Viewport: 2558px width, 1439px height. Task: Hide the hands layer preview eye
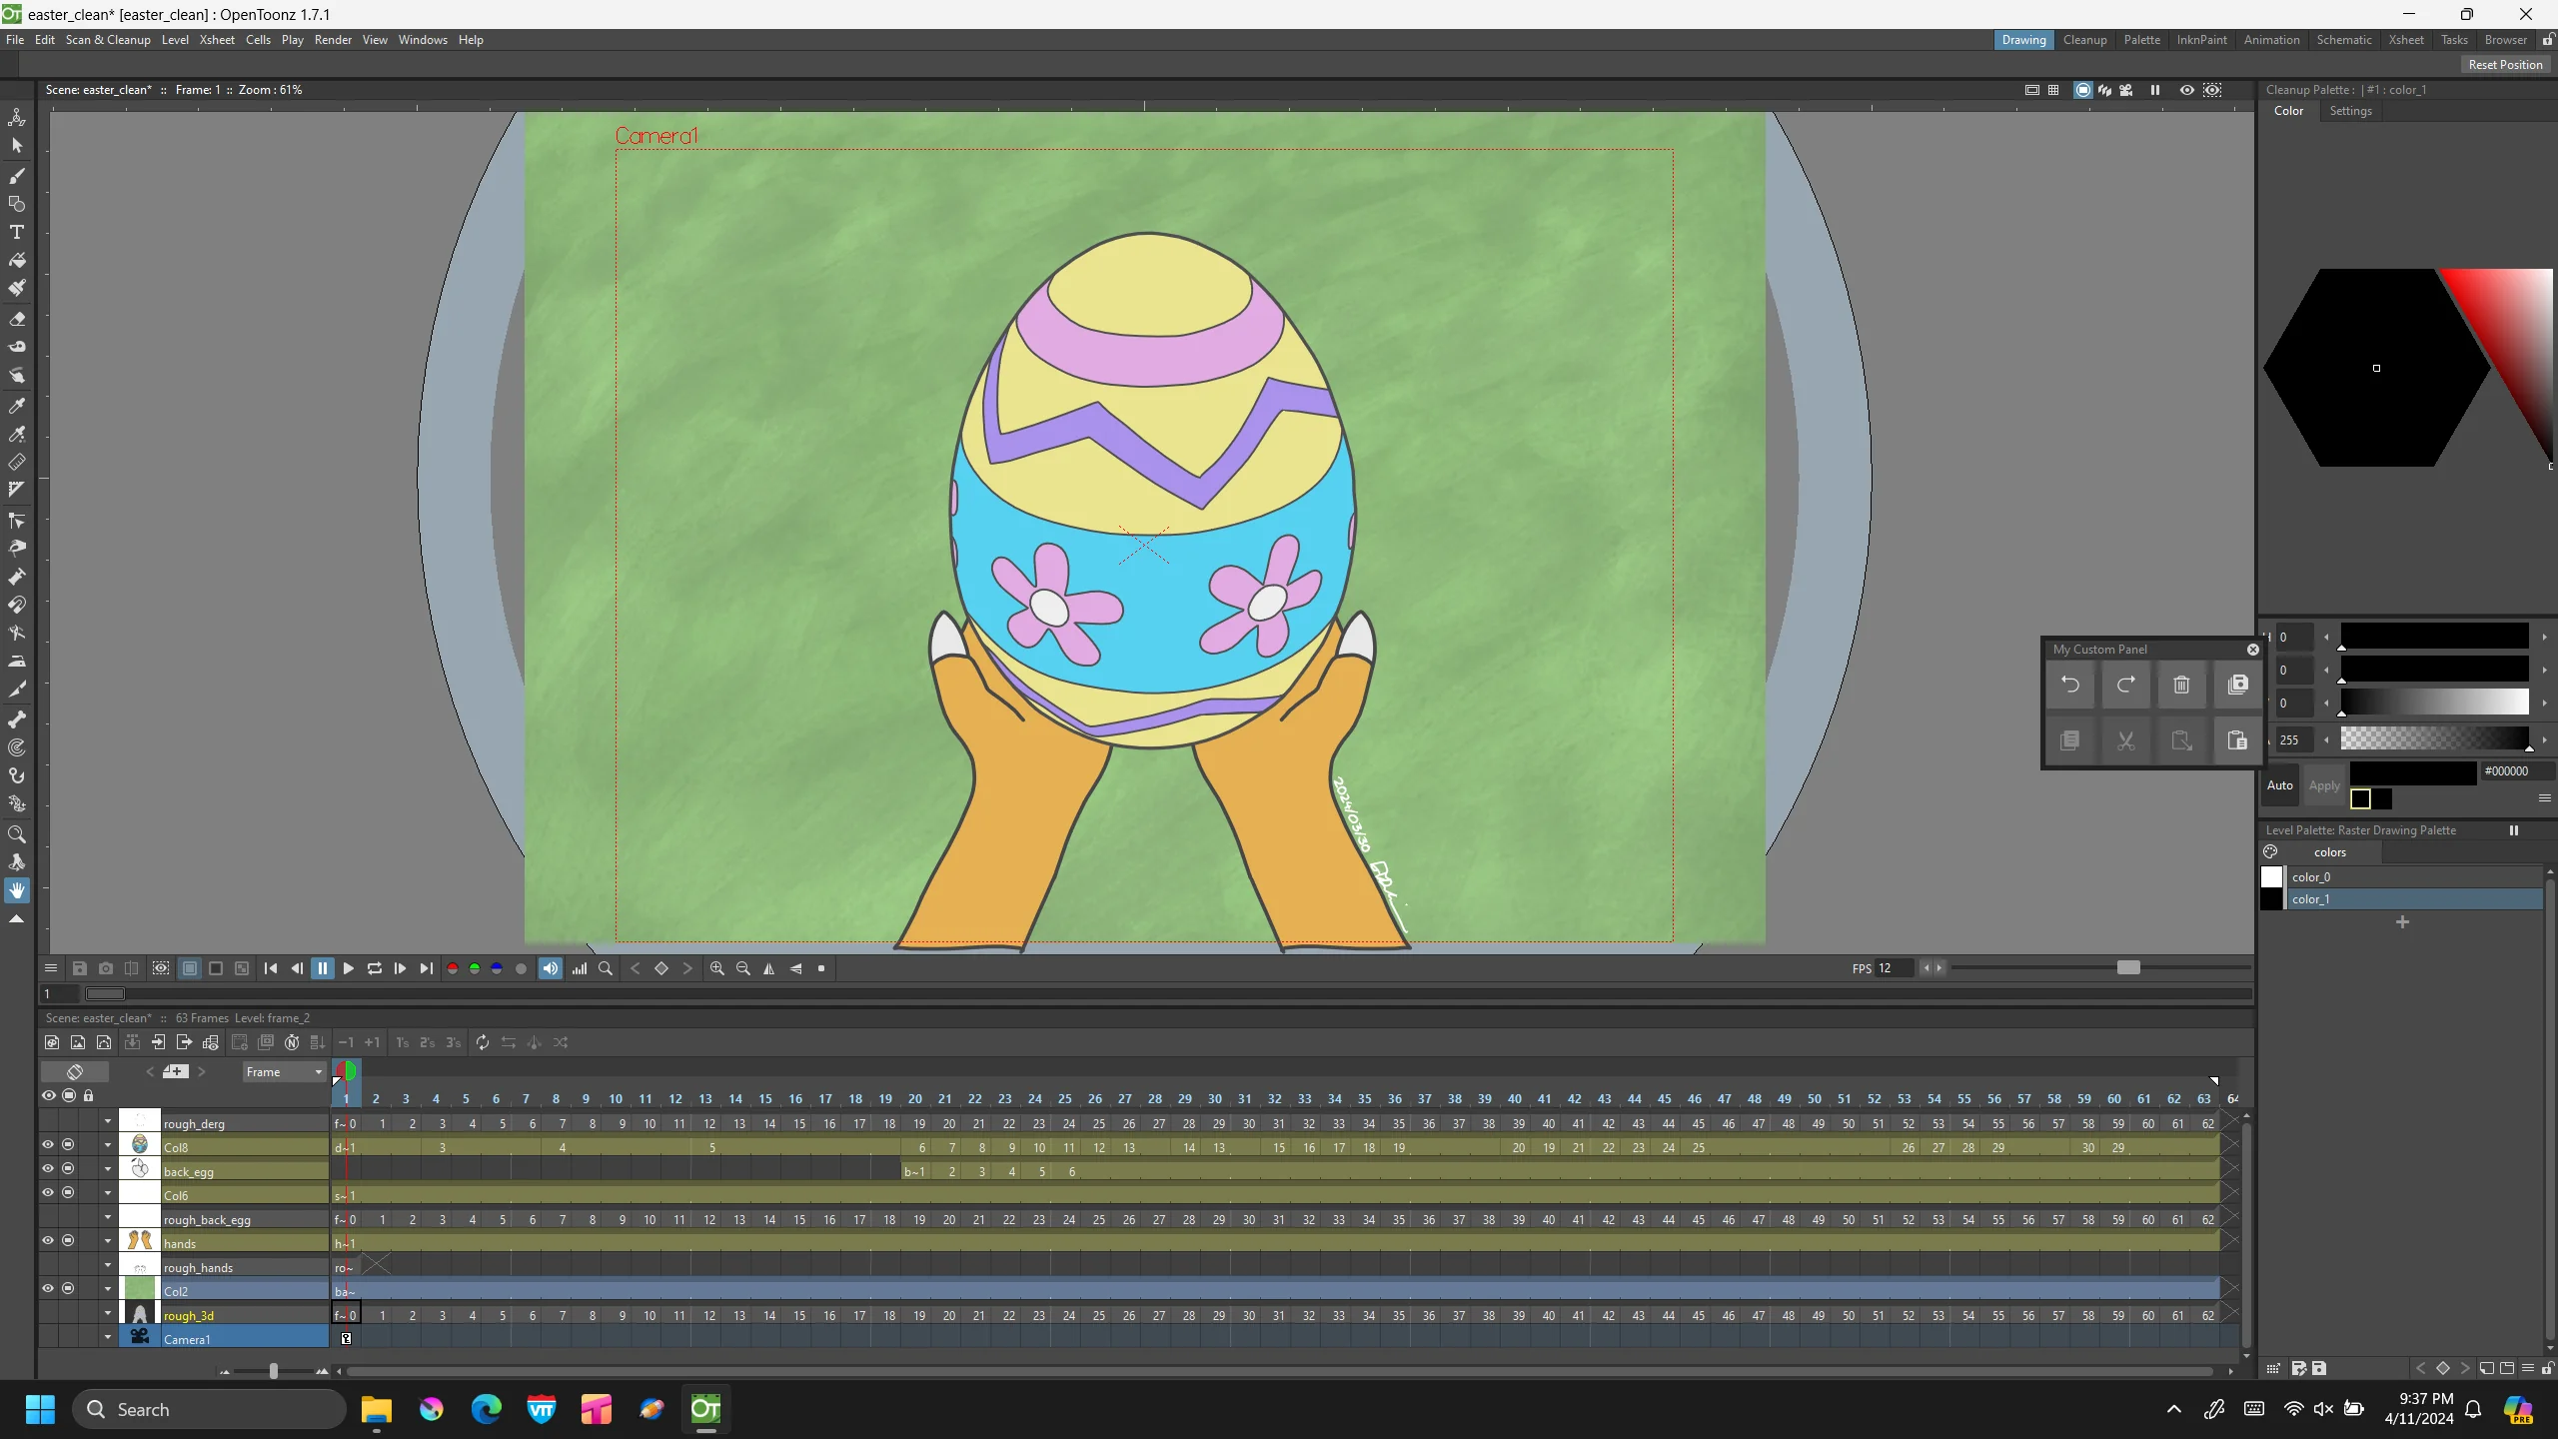coord(48,1240)
